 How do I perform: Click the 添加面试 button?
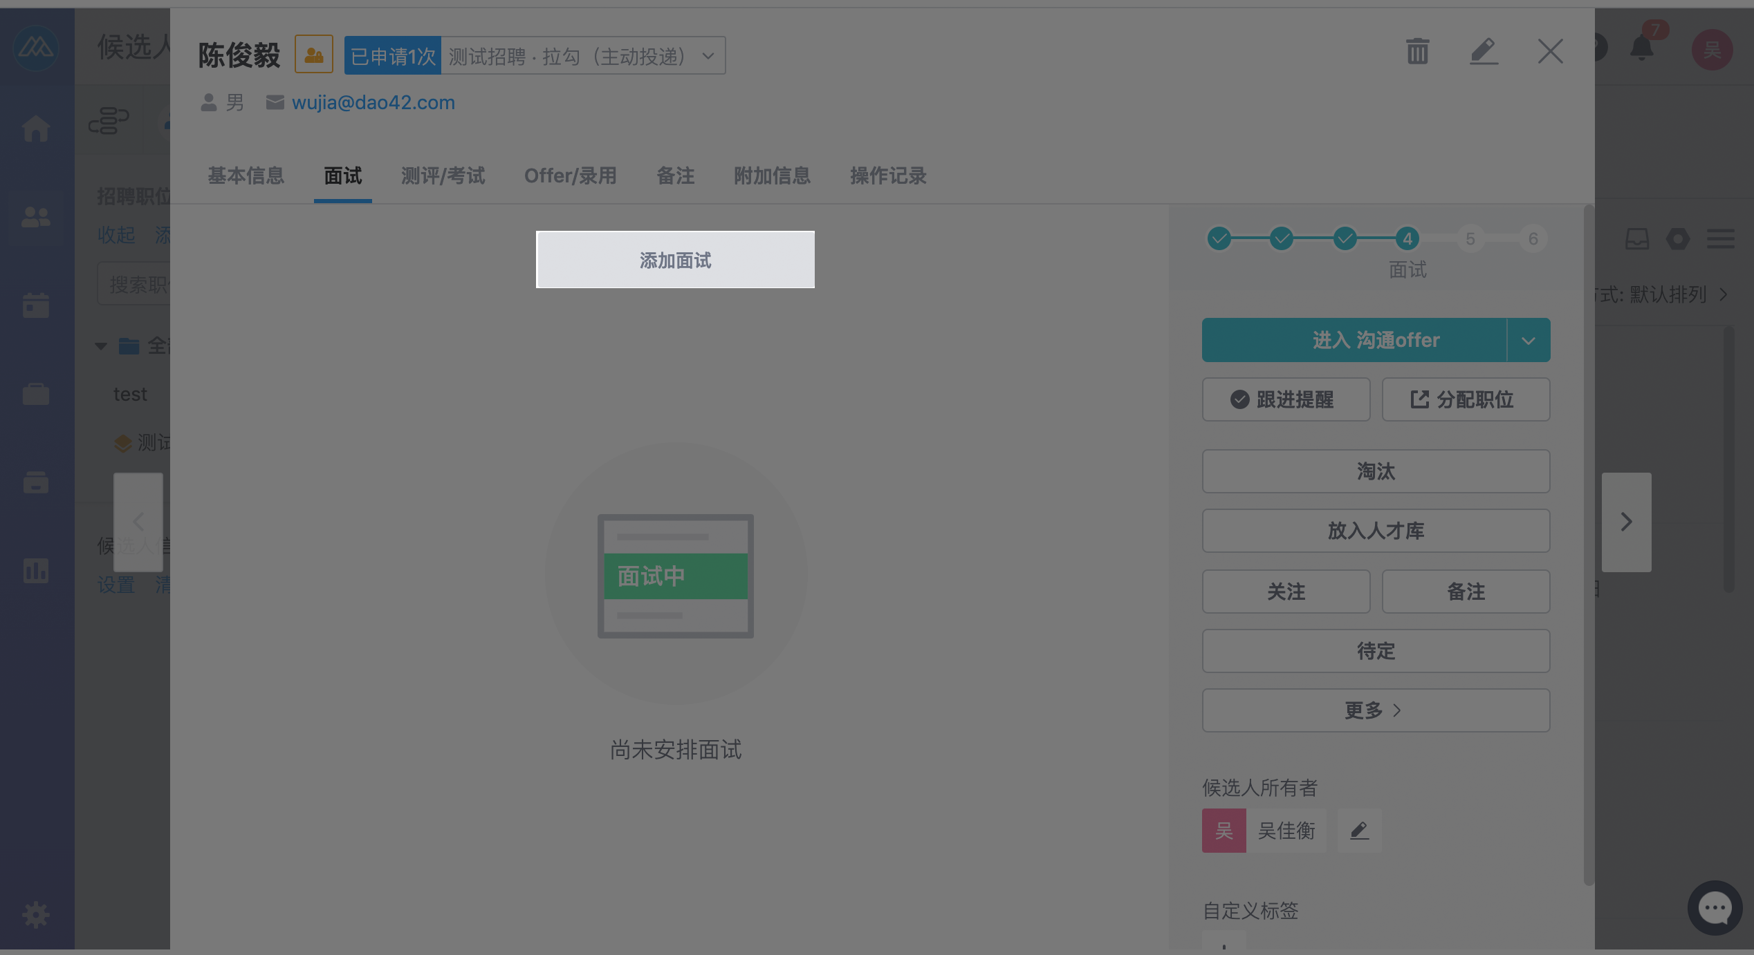[675, 260]
